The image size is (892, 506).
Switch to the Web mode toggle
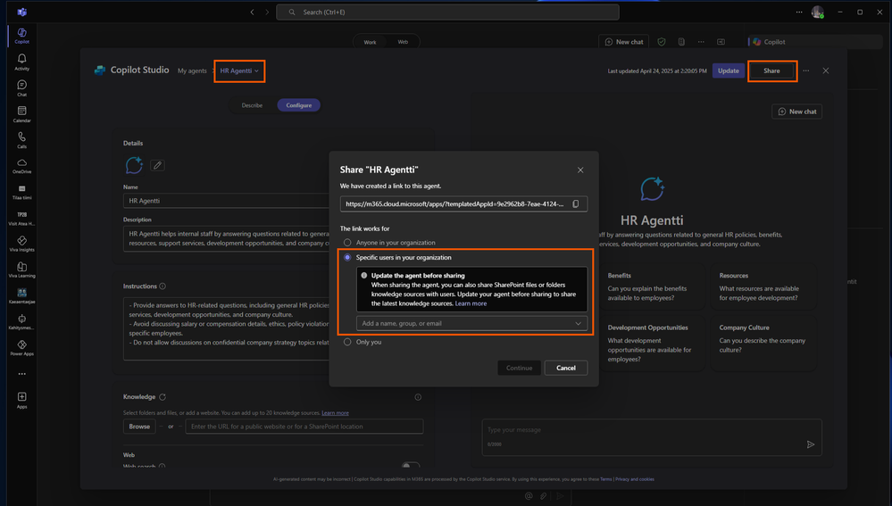pos(403,42)
